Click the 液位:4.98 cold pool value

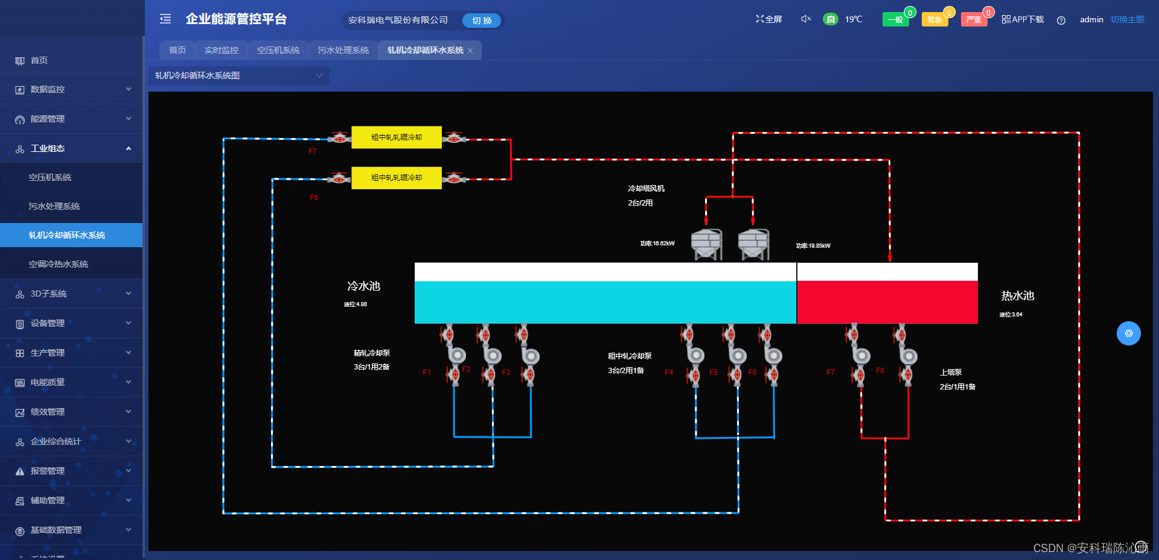pos(356,304)
